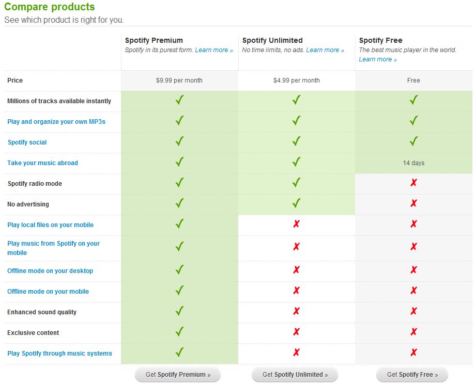Click Premium checkmark for Spotify radio mode
476x385 pixels.
click(179, 183)
